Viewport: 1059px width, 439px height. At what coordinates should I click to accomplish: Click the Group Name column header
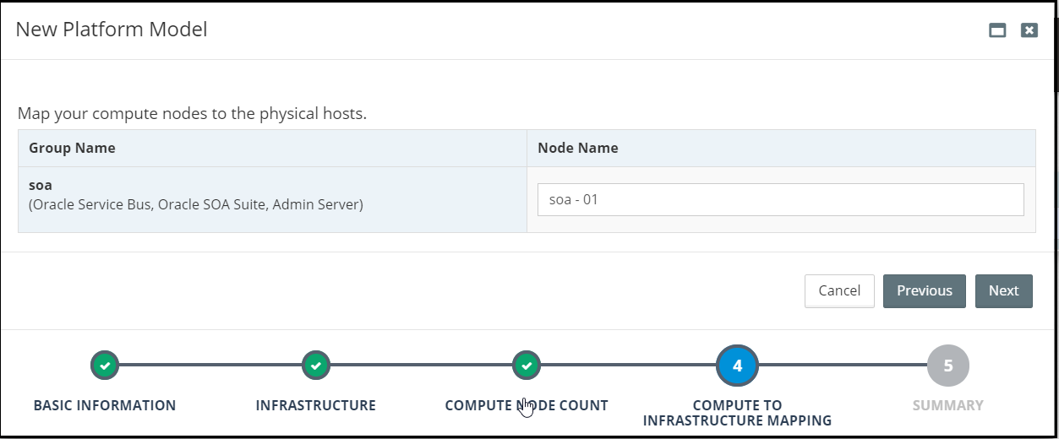point(73,148)
